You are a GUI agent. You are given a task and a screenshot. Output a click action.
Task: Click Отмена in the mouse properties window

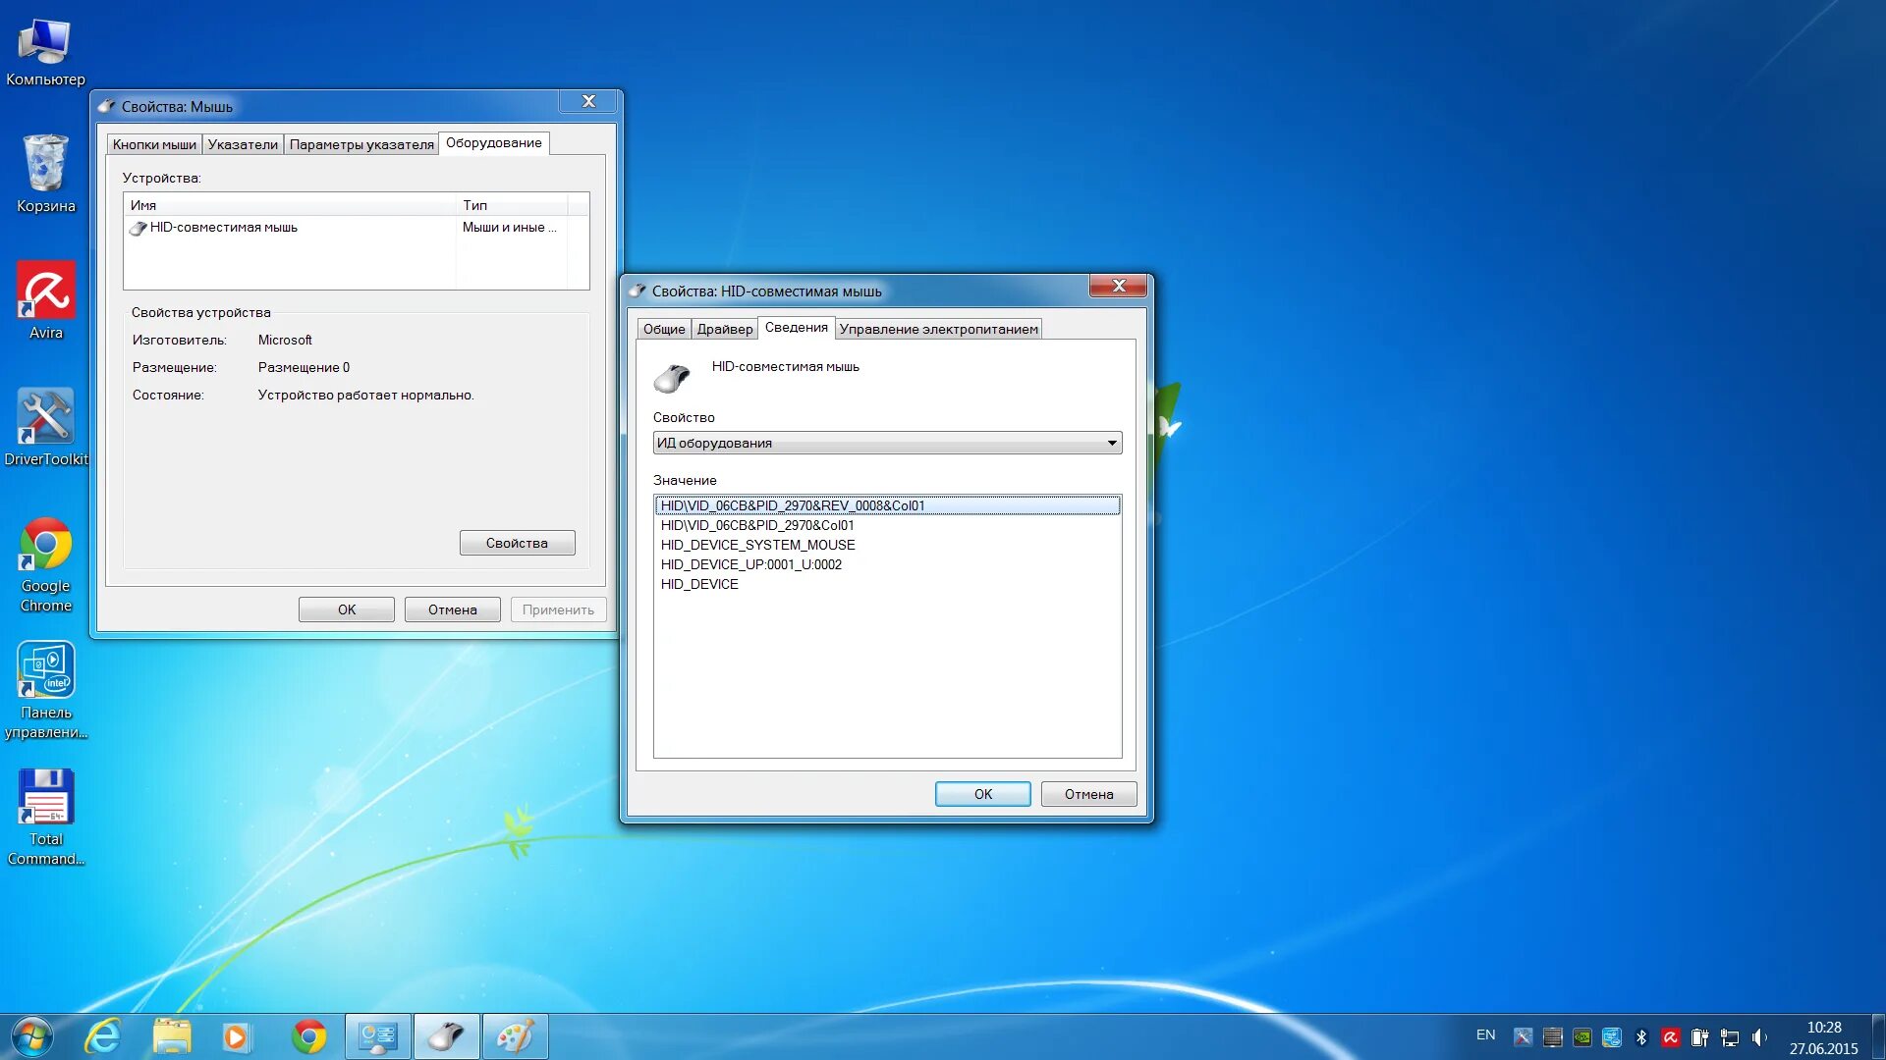pos(452,609)
